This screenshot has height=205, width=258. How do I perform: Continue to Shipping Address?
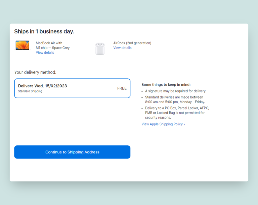[72, 152]
